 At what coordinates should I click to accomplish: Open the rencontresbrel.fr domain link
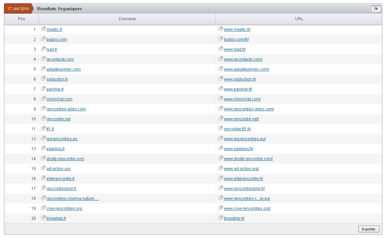[61, 189]
